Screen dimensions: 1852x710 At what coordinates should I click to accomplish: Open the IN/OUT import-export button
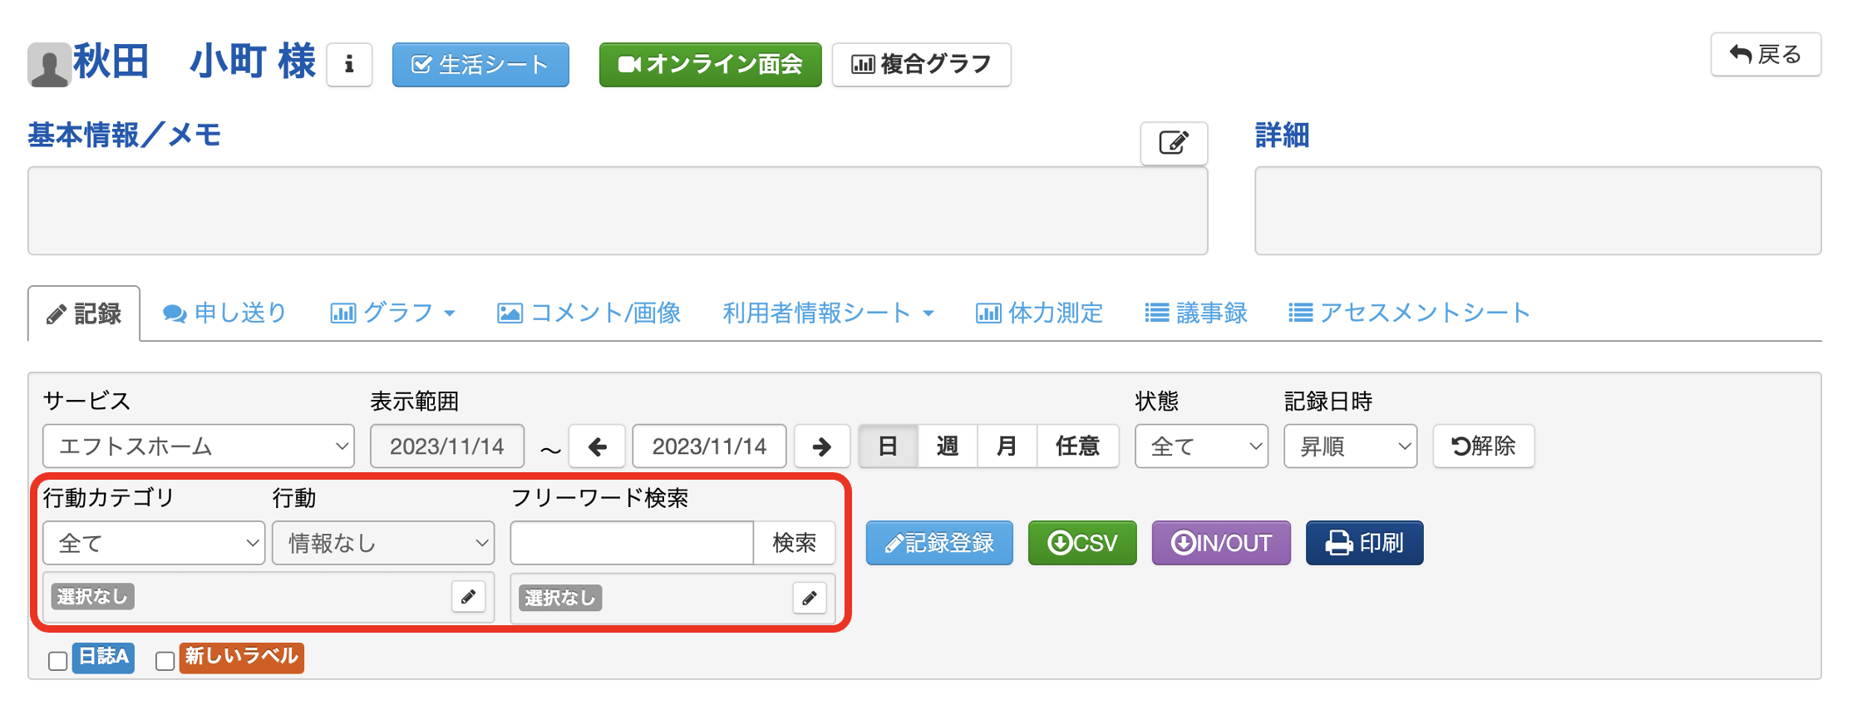(1220, 543)
